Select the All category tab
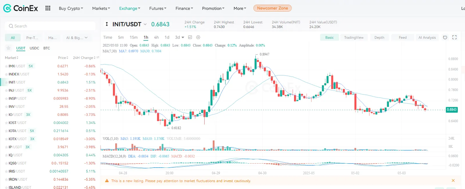 (13, 38)
